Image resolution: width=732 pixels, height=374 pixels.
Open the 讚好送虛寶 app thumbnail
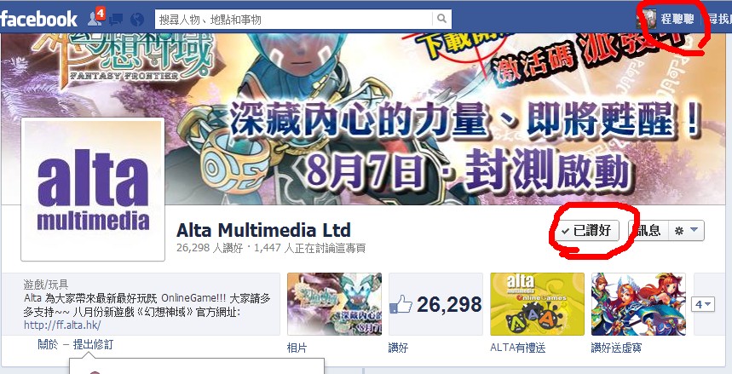[638, 304]
